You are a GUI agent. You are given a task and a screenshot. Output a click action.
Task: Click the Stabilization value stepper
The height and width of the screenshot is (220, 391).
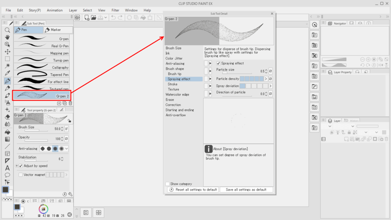point(62,159)
